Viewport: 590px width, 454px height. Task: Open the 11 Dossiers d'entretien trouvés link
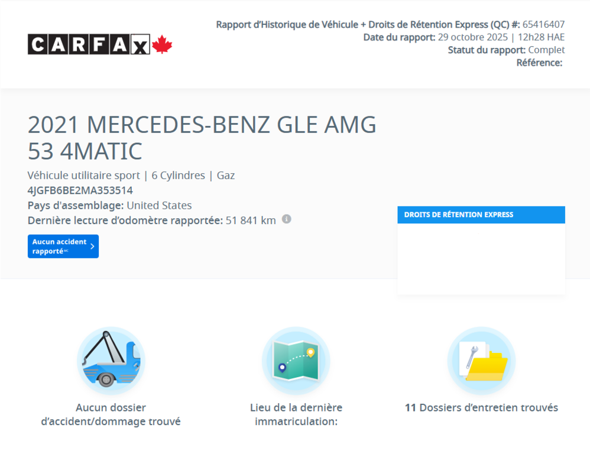pyautogui.click(x=481, y=407)
